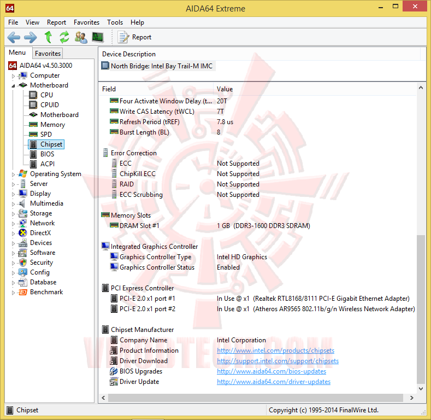Click the Config icon in tree
The height and width of the screenshot is (420, 431).
(x=23, y=272)
